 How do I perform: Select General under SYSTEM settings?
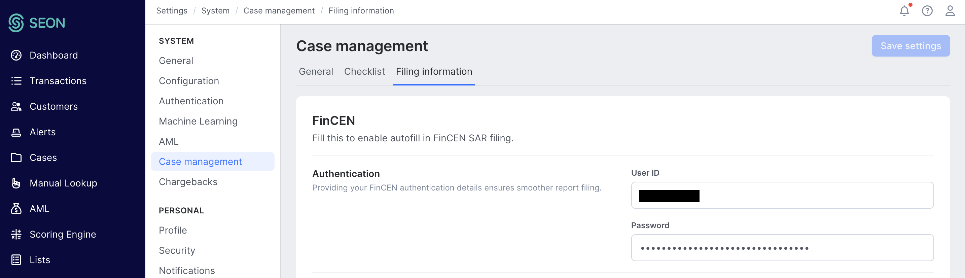click(x=176, y=61)
